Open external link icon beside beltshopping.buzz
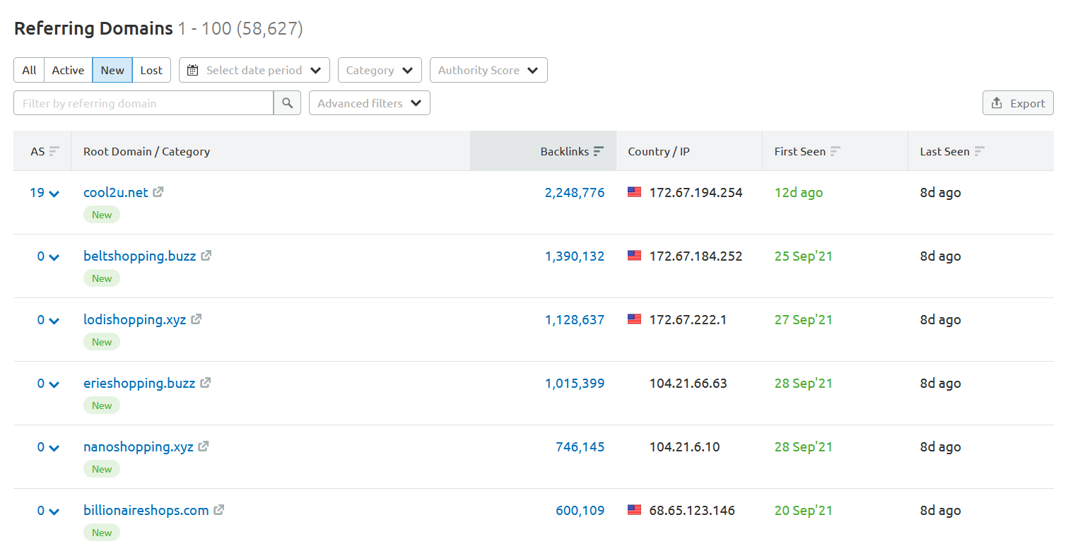Viewport: 1073px width, 551px height. click(206, 255)
